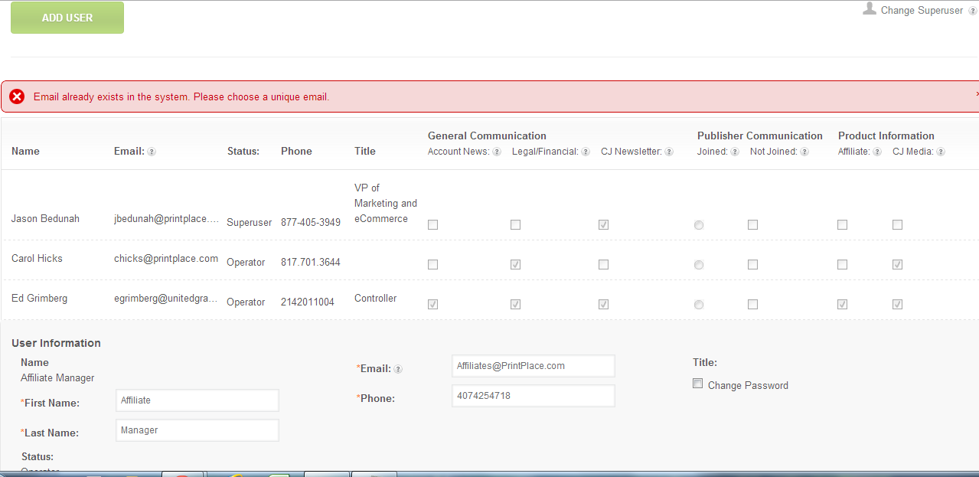The height and width of the screenshot is (477, 979).
Task: Click the help icon beside the Email form label
Action: (398, 369)
